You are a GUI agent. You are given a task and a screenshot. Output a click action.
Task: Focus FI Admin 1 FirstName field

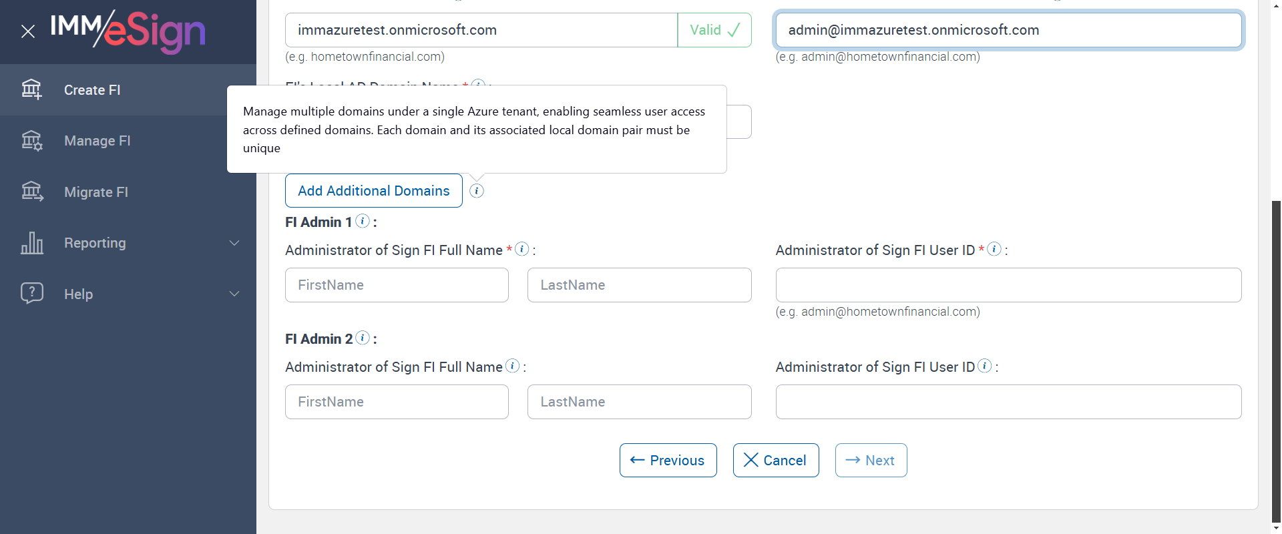[x=397, y=285]
